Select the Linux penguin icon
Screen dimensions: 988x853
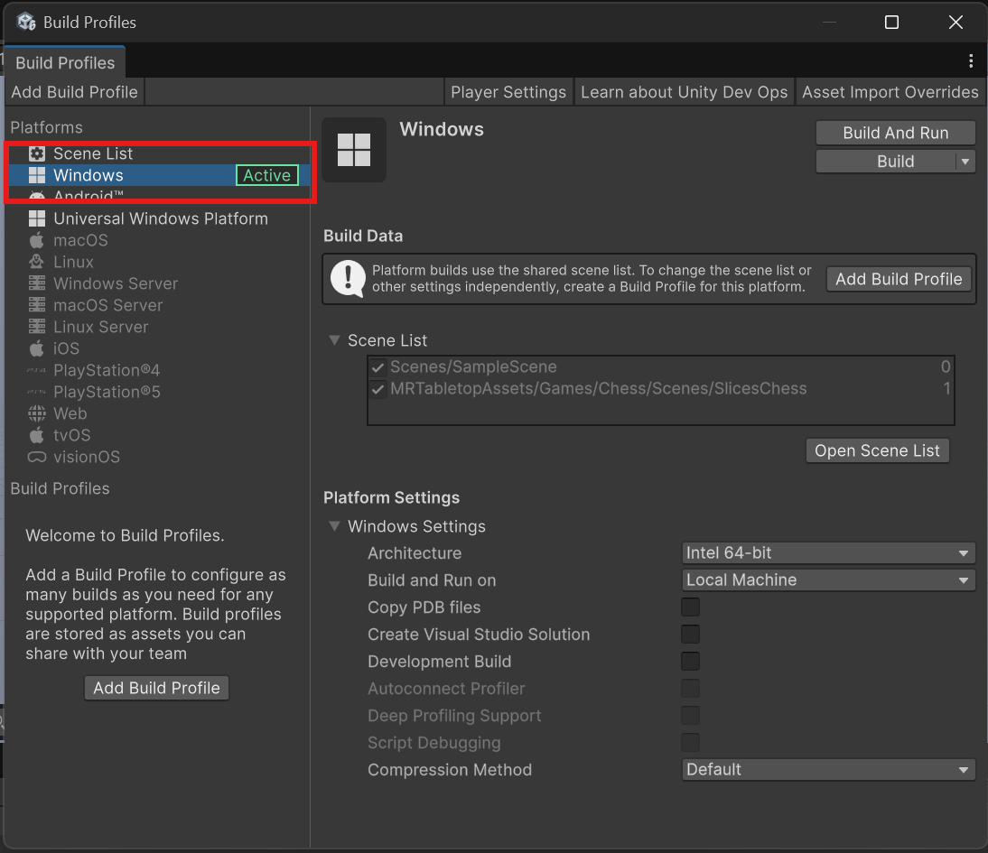click(37, 262)
